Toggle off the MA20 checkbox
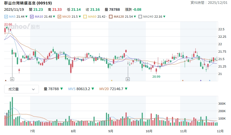231x135 pixels. point(59,17)
